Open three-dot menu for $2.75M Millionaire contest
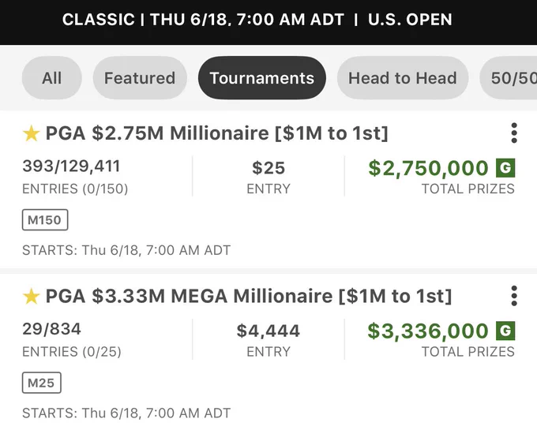537x430 pixels. (514, 133)
